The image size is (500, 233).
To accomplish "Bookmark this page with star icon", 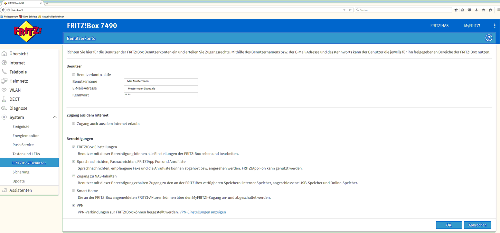I will (456, 10).
